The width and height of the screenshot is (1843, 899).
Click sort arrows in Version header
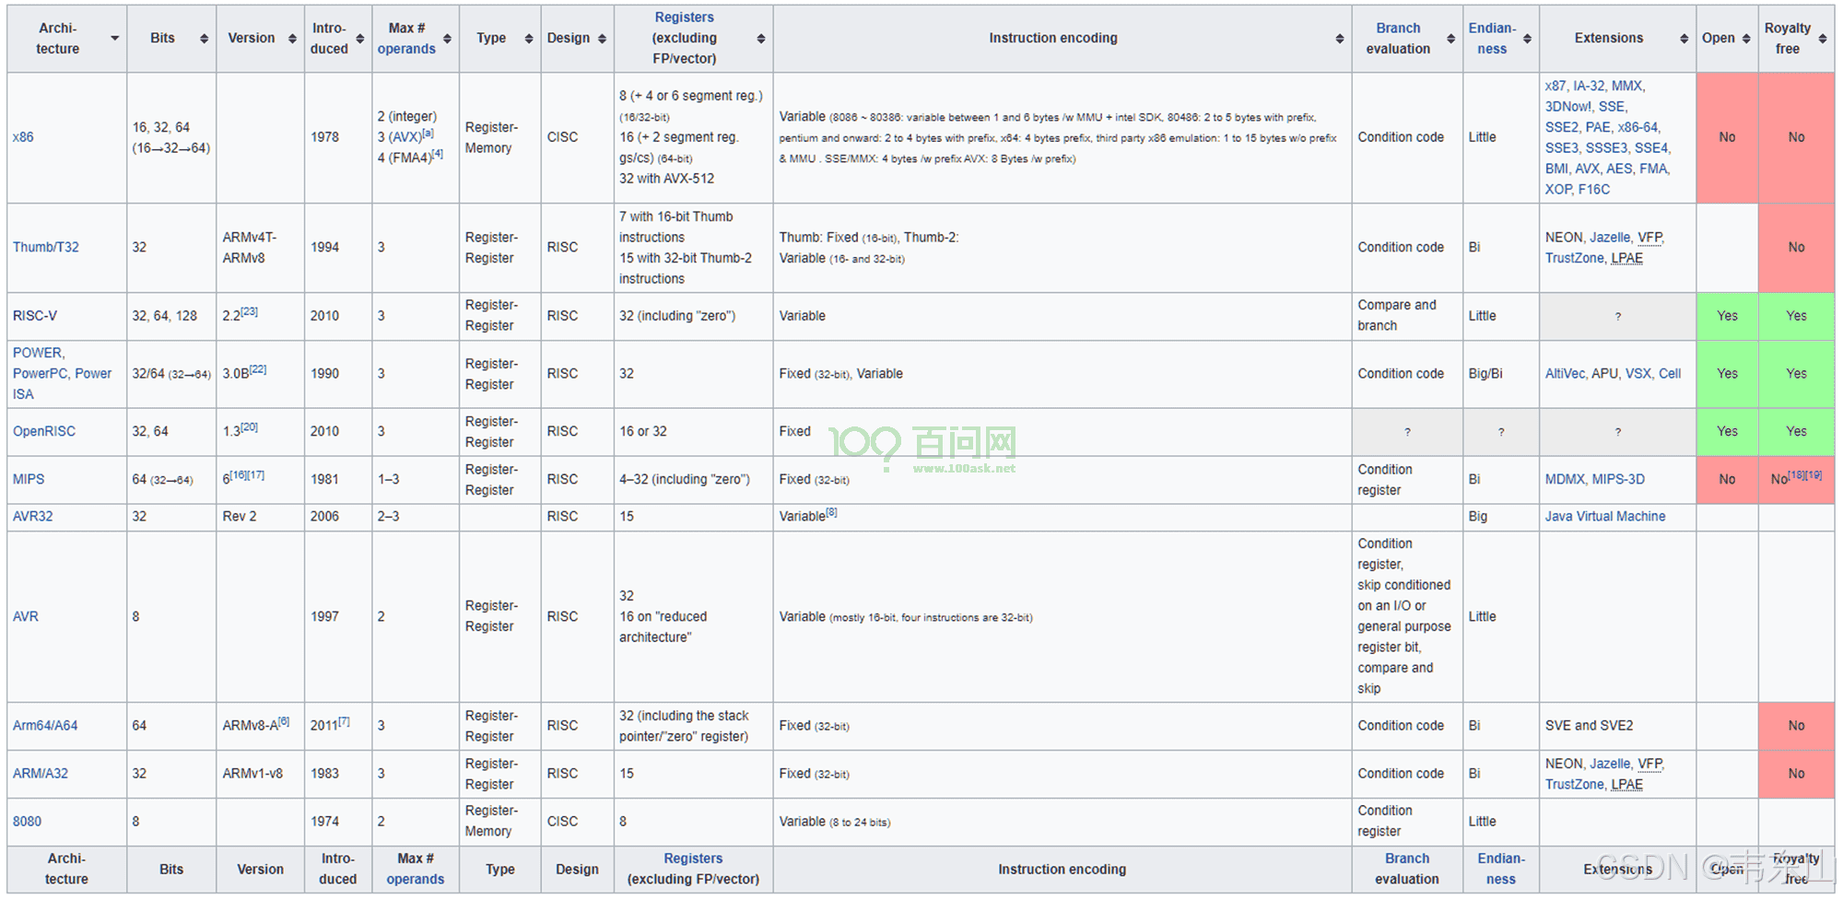[x=292, y=39]
